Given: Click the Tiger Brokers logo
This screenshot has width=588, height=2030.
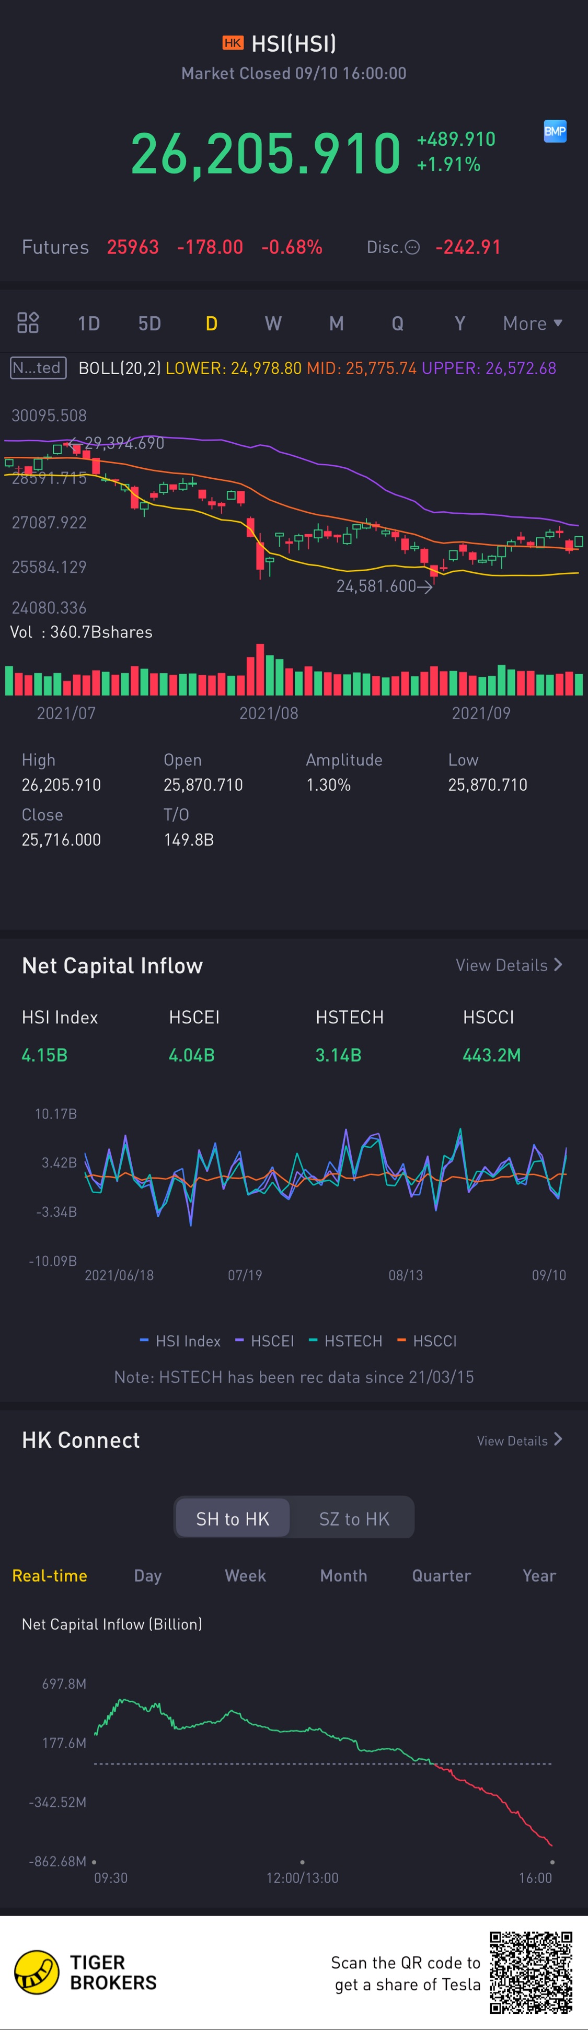Looking at the screenshot, I should pyautogui.click(x=37, y=1971).
